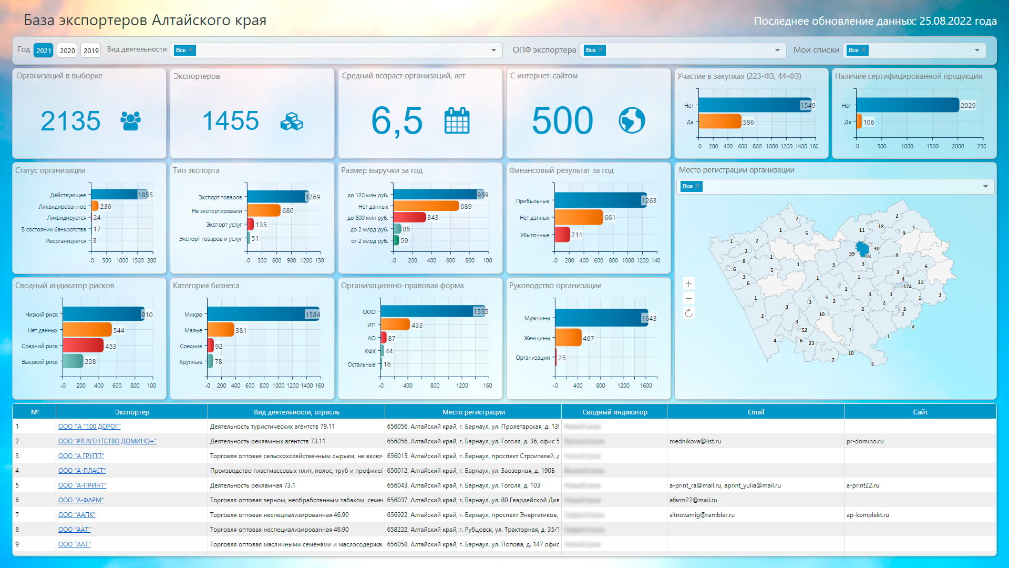Click the people icon beside 2135
Viewport: 1009px width, 568px height.
130,120
